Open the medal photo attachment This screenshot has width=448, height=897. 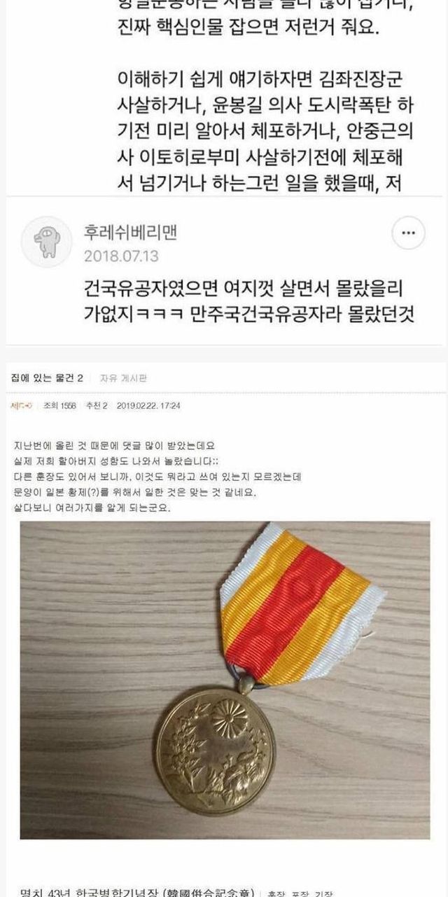[225, 680]
